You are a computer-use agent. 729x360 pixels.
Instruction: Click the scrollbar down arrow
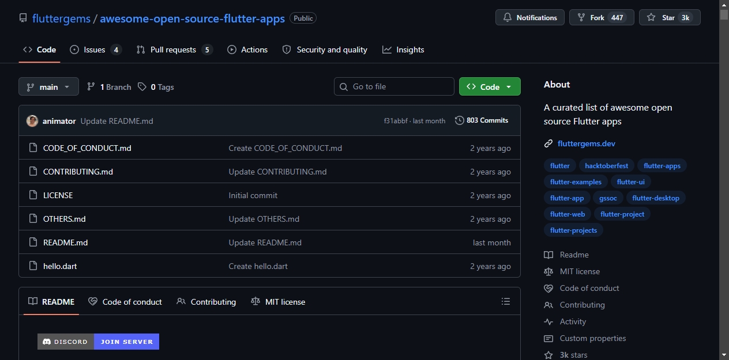click(x=724, y=355)
